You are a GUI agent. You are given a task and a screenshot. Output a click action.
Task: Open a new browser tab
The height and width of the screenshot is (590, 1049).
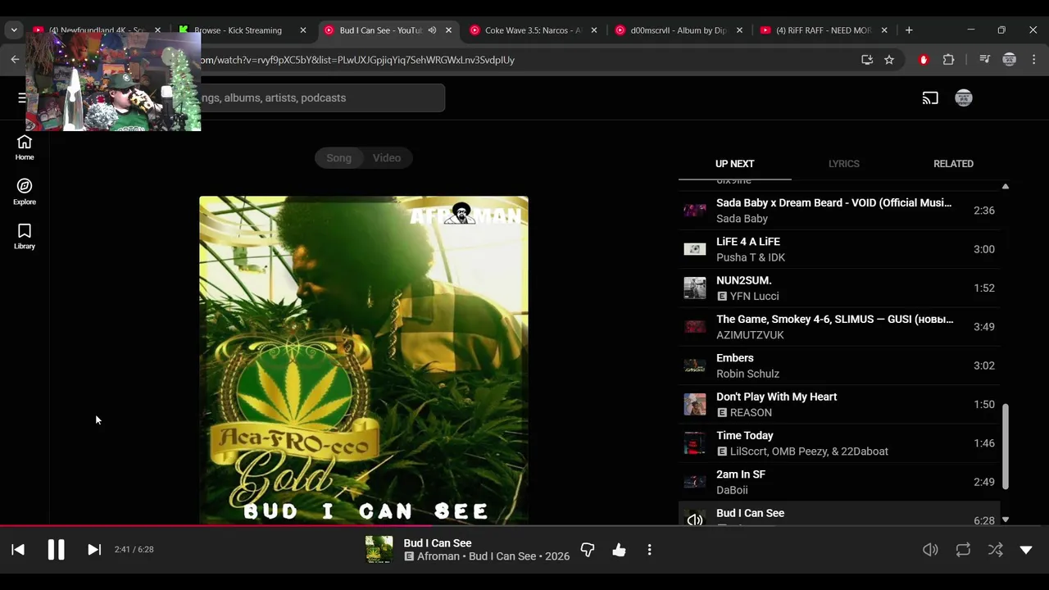pos(909,30)
